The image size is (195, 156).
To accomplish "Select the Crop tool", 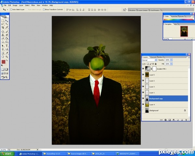I will pos(3,28).
